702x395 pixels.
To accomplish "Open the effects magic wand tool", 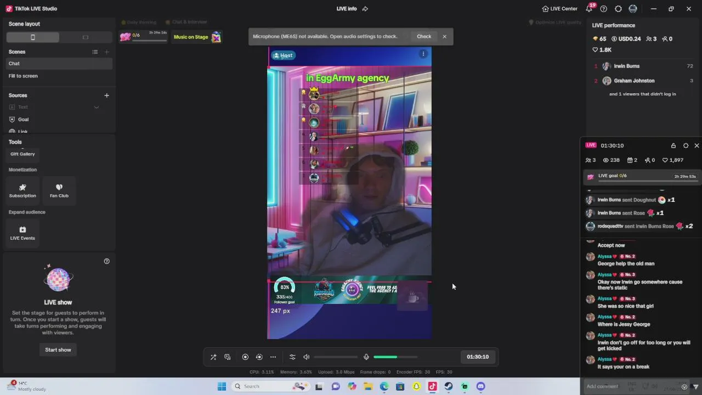I will [x=213, y=357].
